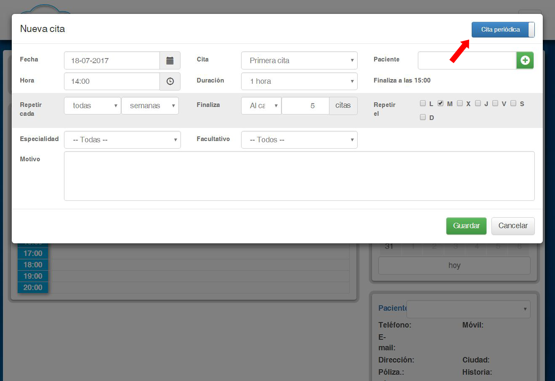Click the Hora field showing '14:00'

(112, 81)
